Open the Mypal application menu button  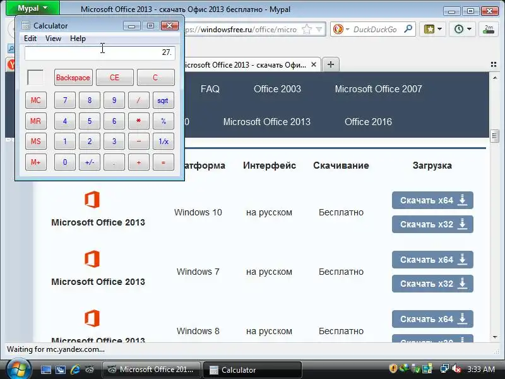(x=33, y=8)
